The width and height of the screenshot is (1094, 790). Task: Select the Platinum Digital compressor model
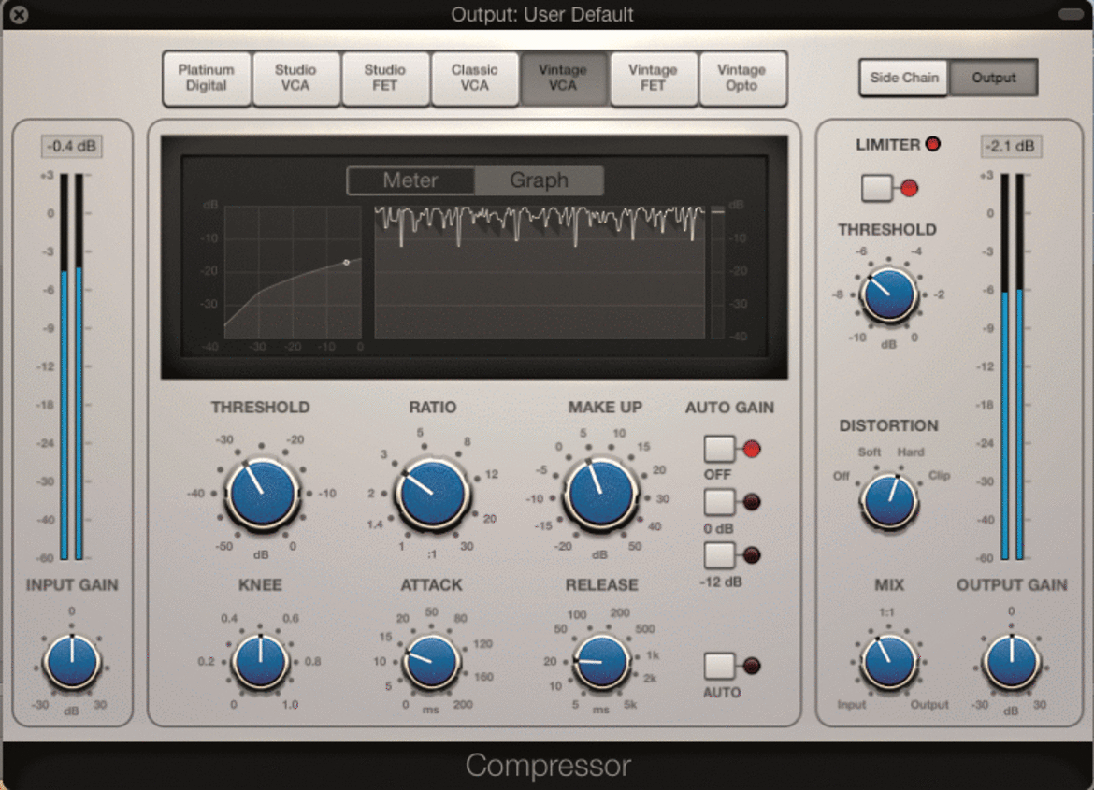[x=207, y=79]
